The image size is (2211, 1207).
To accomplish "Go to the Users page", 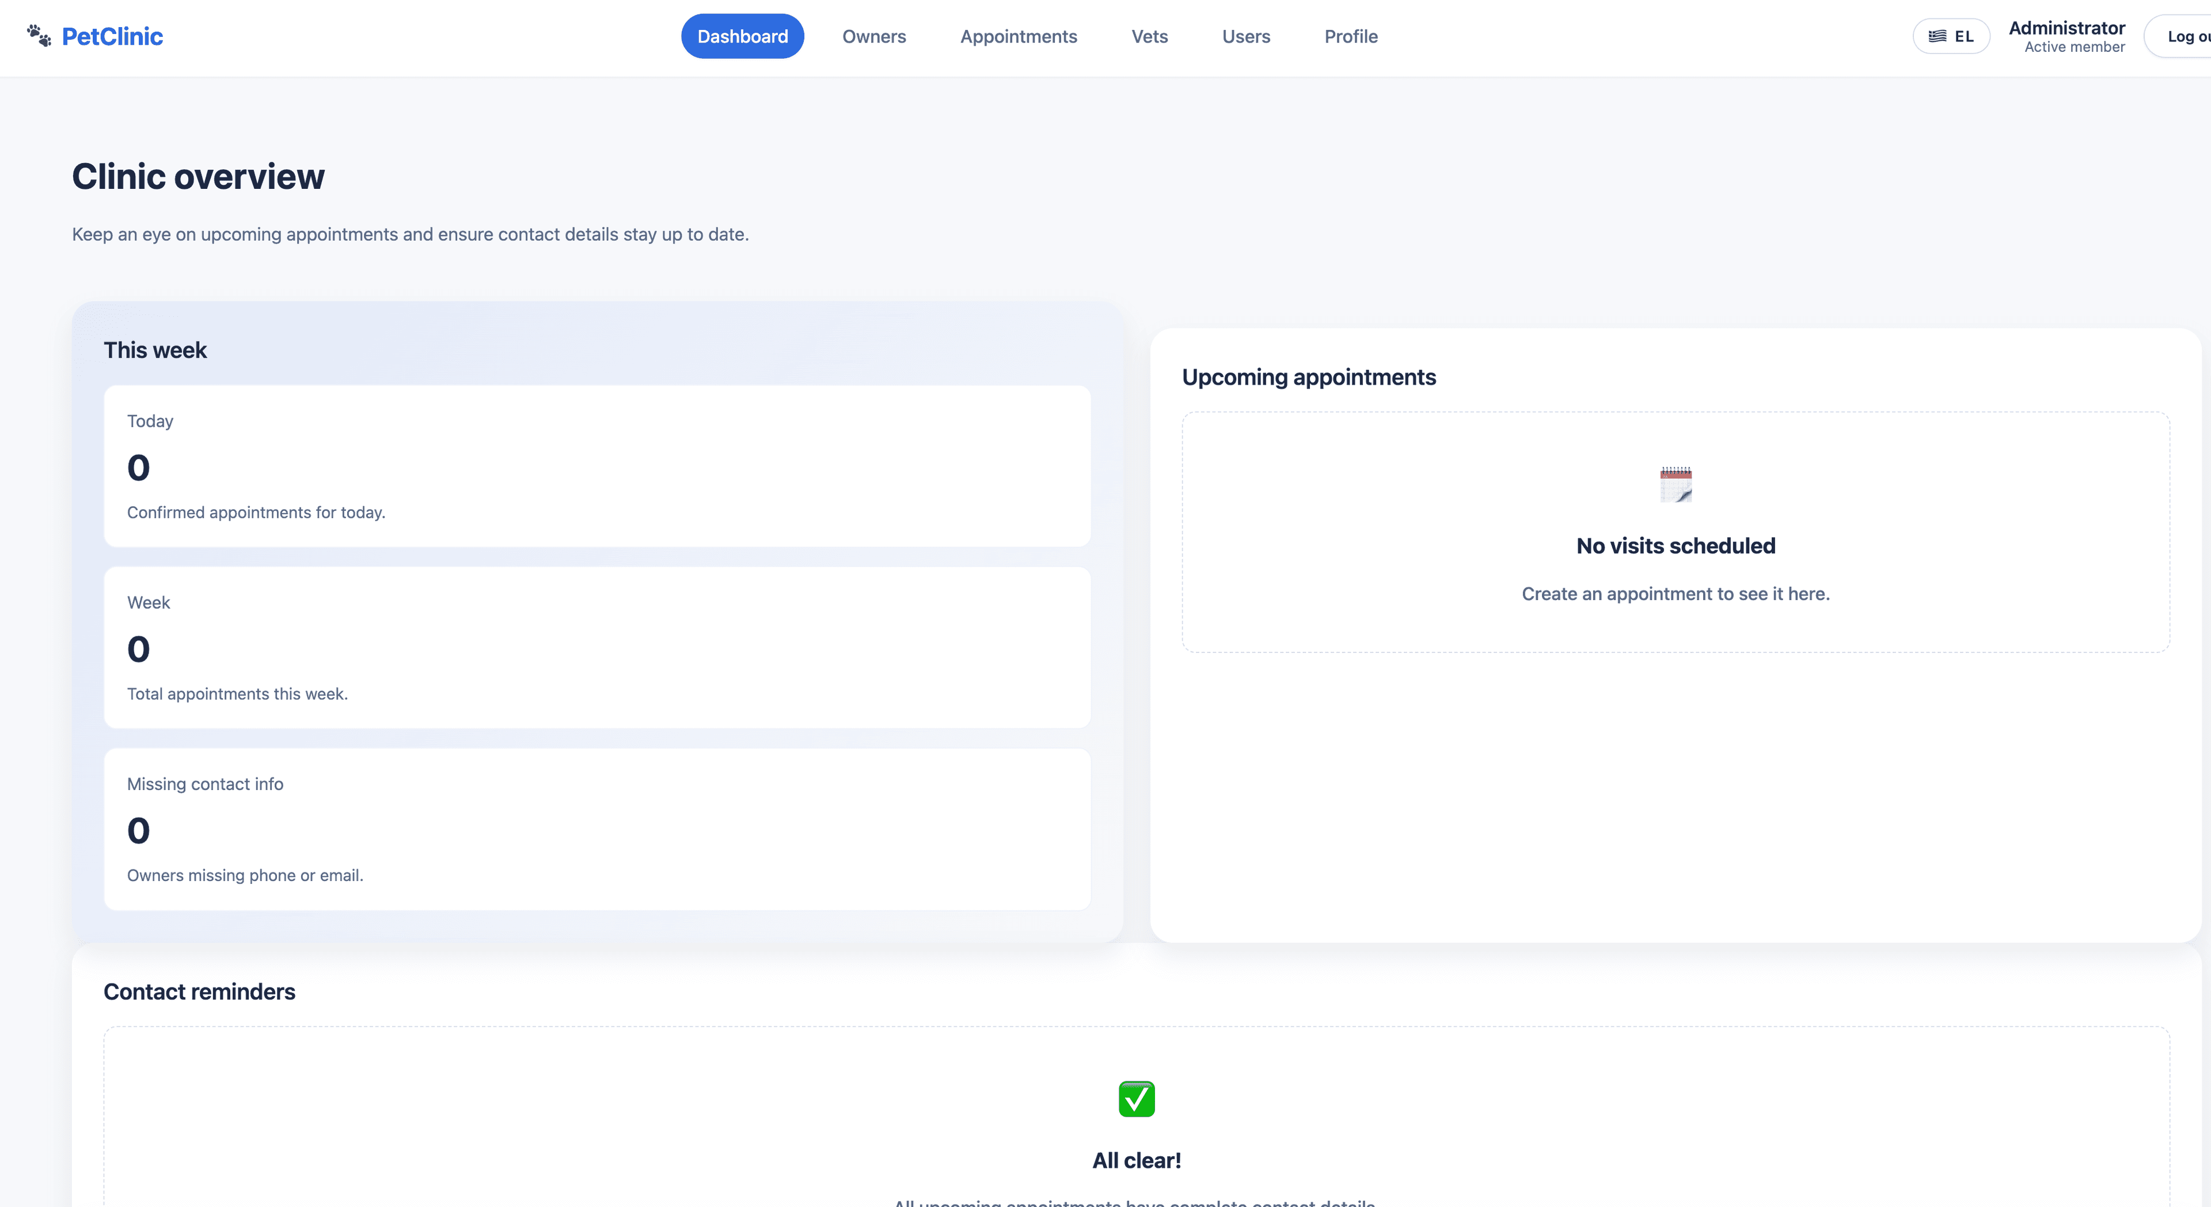I will (1245, 36).
